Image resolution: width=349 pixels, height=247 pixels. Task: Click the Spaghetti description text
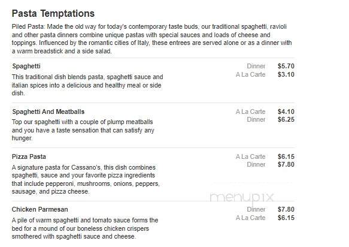[x=87, y=85]
